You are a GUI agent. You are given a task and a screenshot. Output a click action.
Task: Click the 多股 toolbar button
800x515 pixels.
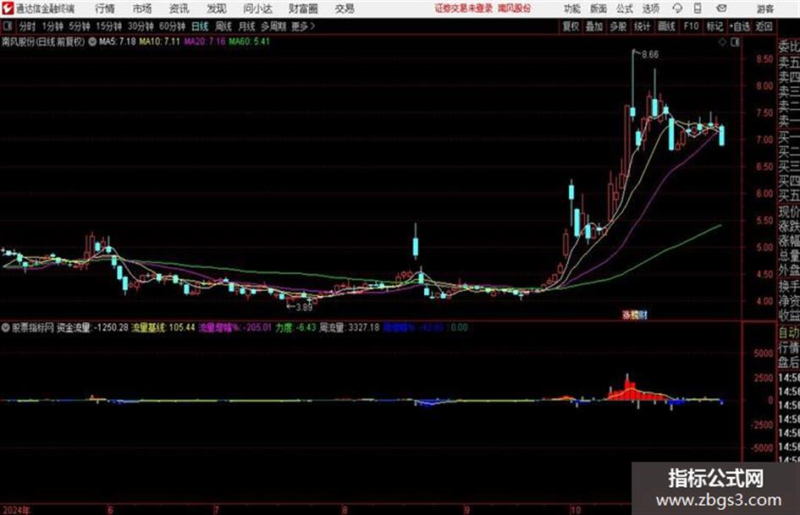[x=618, y=26]
